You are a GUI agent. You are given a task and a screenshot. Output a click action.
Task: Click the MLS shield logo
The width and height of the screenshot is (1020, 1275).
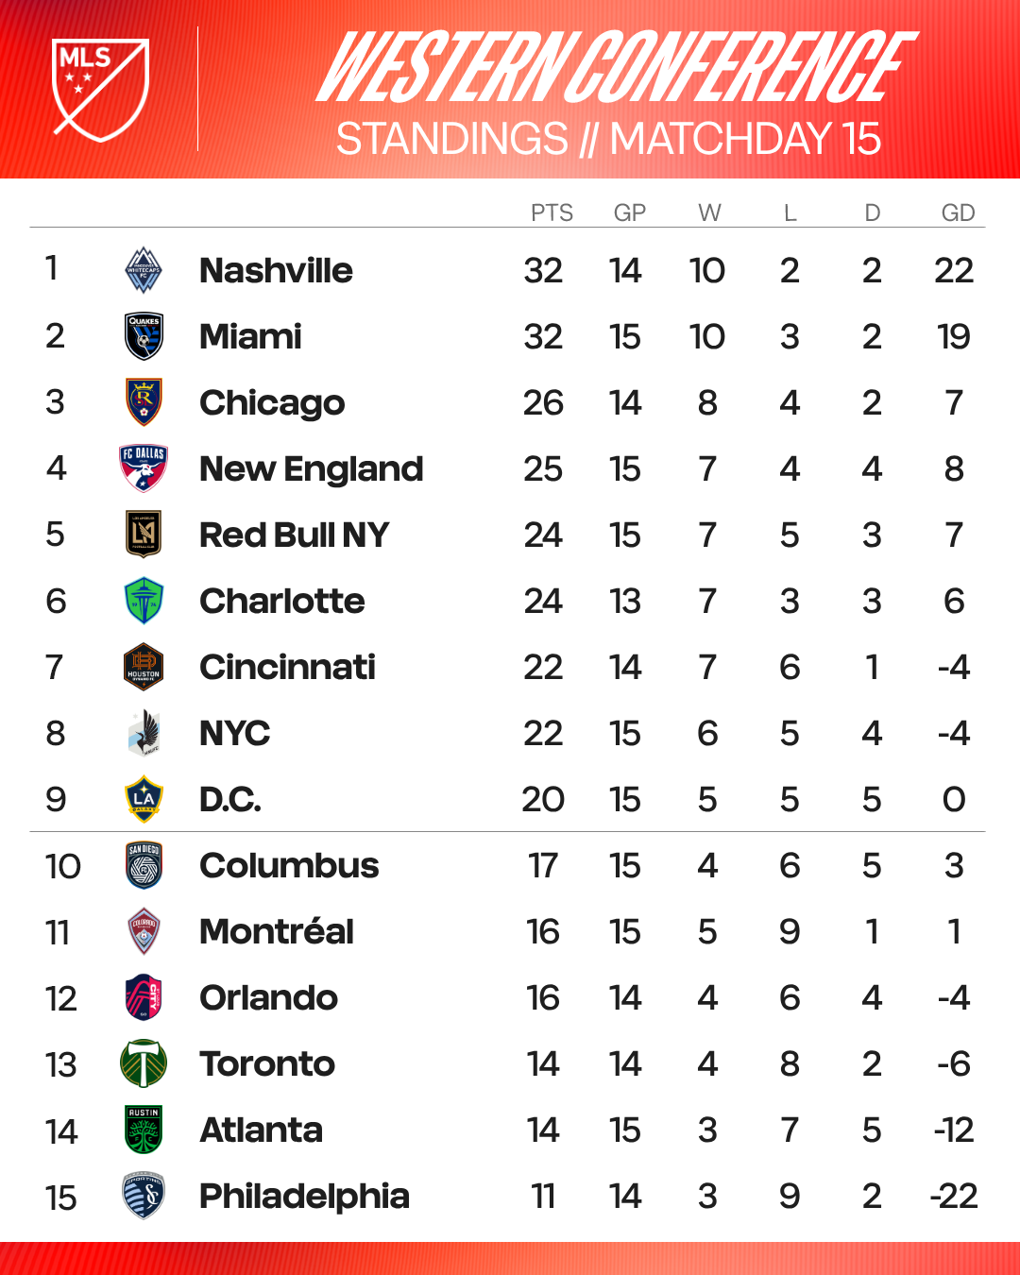(x=100, y=90)
